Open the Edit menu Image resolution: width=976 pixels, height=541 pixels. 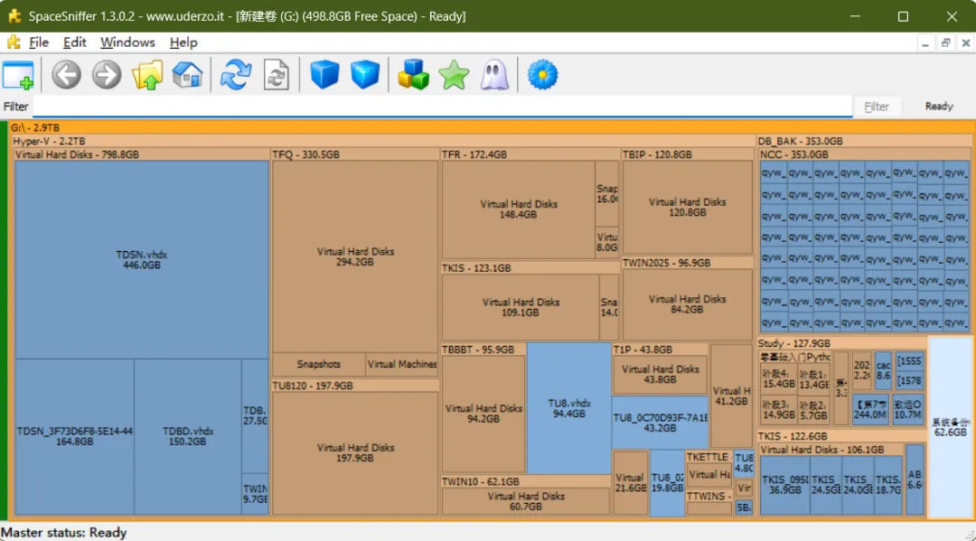[x=74, y=42]
